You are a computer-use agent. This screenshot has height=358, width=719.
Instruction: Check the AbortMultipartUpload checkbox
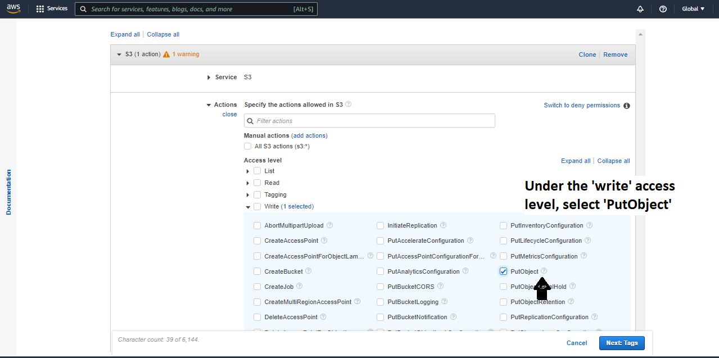pyautogui.click(x=257, y=226)
